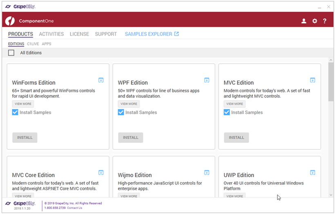Click the MVC Core Edition update icon
Image resolution: width=335 pixels, height=214 pixels.
[x=101, y=173]
